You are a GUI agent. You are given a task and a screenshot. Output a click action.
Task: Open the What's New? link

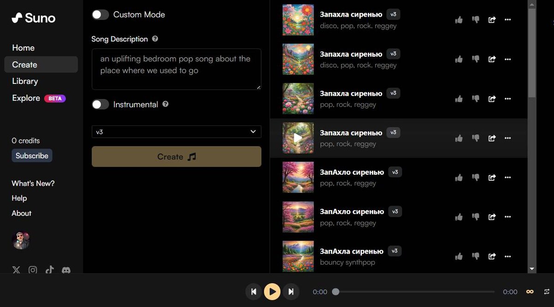tap(33, 183)
